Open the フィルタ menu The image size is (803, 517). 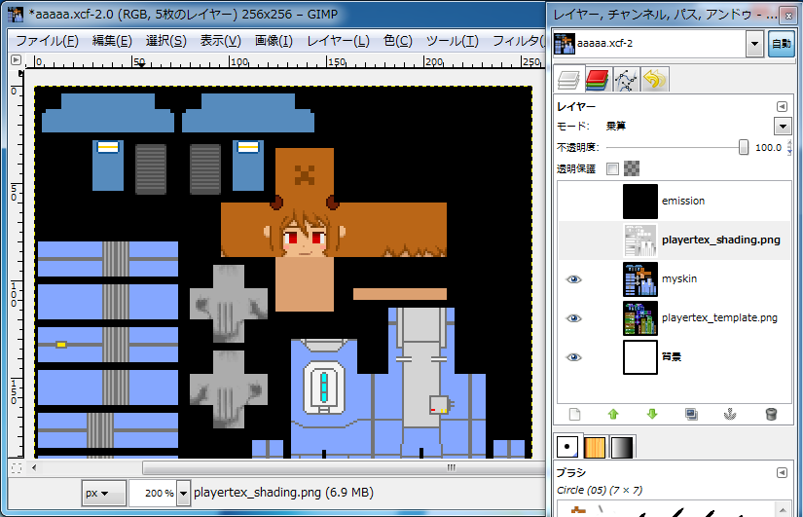coord(517,41)
